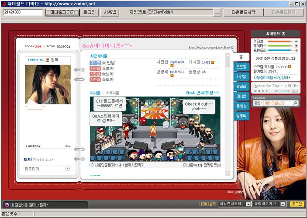Open the 통합 search category dropdown

(258, 103)
